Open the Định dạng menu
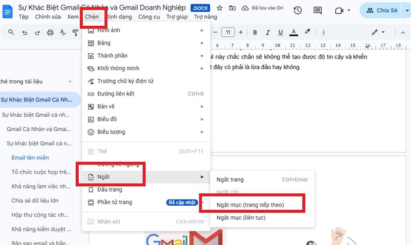This screenshot has width=411, height=245. [117, 17]
